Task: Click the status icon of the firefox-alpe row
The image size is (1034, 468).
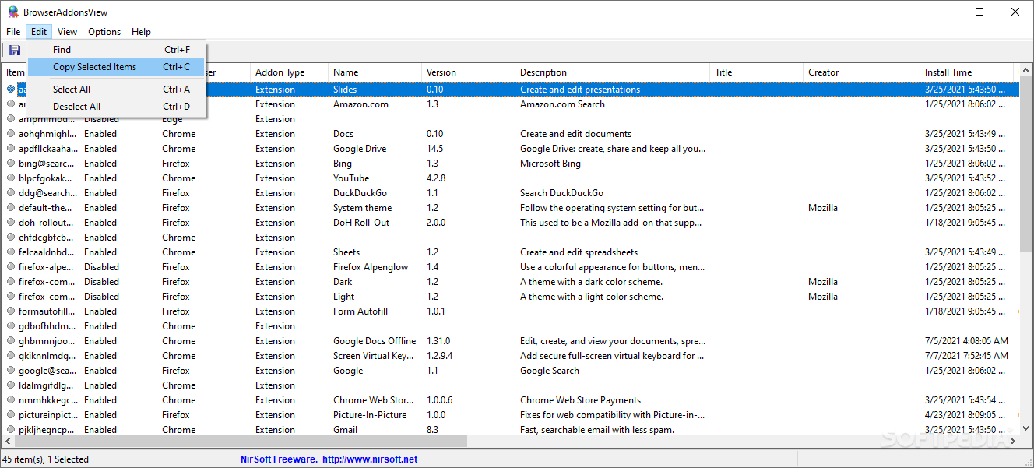Action: click(x=11, y=267)
